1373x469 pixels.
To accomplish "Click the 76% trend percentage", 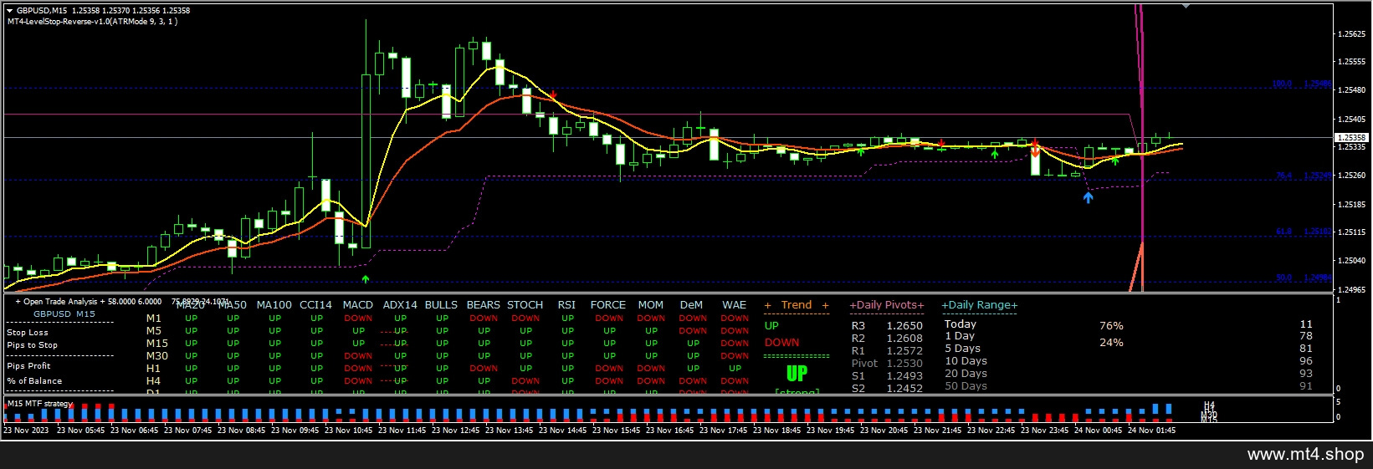I will [x=1111, y=326].
